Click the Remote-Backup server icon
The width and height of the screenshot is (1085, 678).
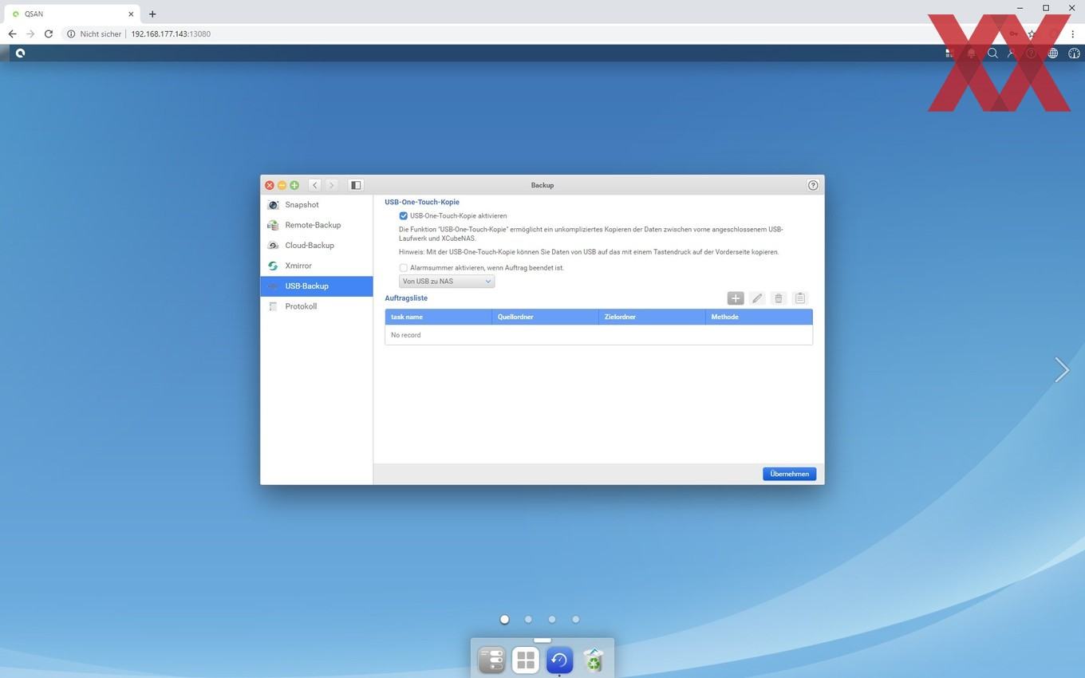(x=273, y=225)
